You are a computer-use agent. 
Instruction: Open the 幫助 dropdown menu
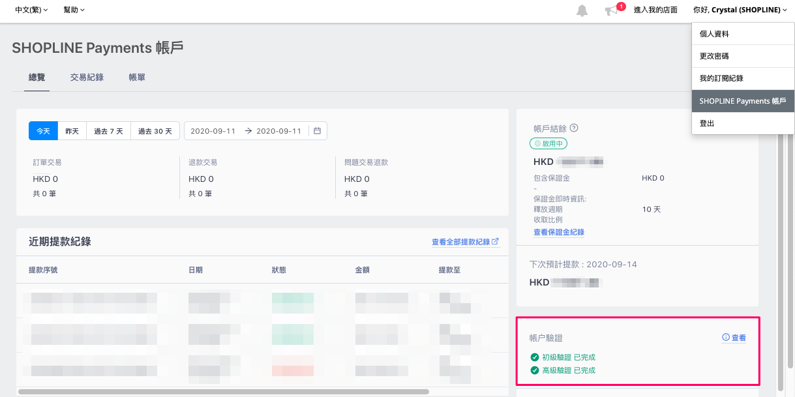74,10
